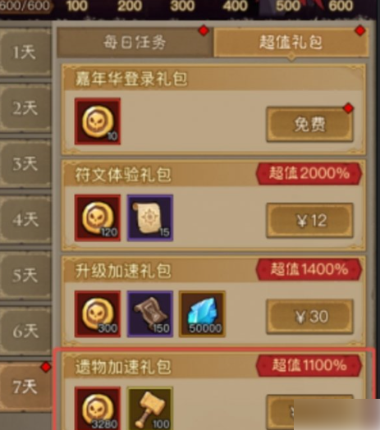The width and height of the screenshot is (380, 430).
Task: Tap the 3280 skull coin in 遗物加速礼包
Action: coord(98,409)
